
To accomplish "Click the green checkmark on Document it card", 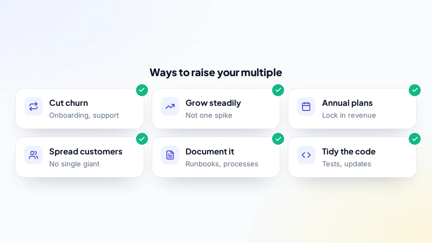I will point(278,139).
